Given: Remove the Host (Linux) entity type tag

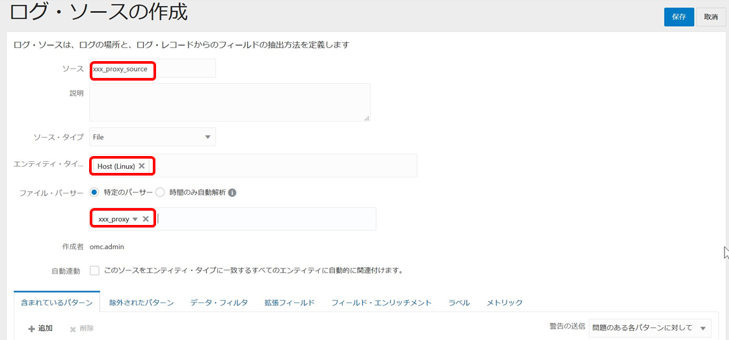Looking at the screenshot, I should 142,166.
